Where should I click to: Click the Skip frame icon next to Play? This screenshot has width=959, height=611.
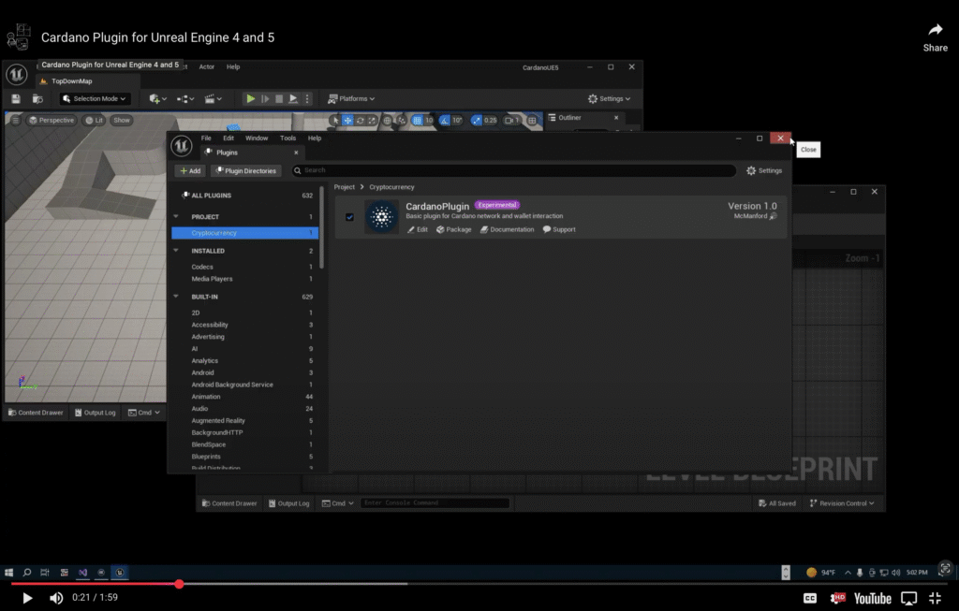click(265, 98)
